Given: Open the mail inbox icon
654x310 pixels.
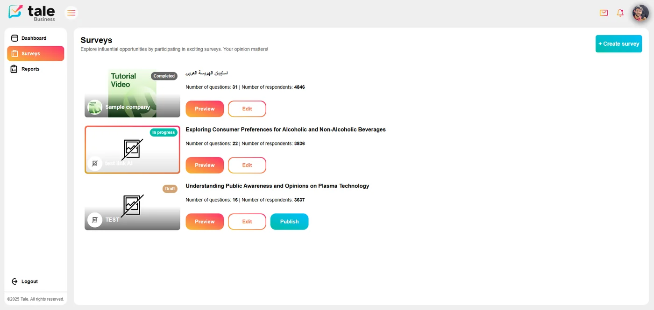Looking at the screenshot, I should click(x=604, y=13).
